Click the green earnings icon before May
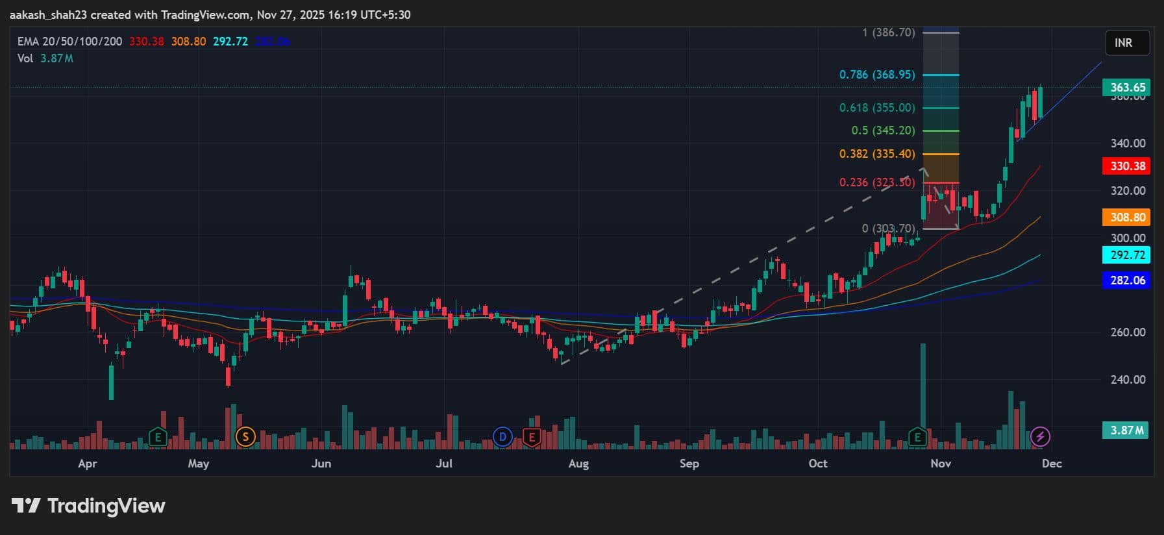This screenshot has height=535, width=1164. tap(157, 437)
